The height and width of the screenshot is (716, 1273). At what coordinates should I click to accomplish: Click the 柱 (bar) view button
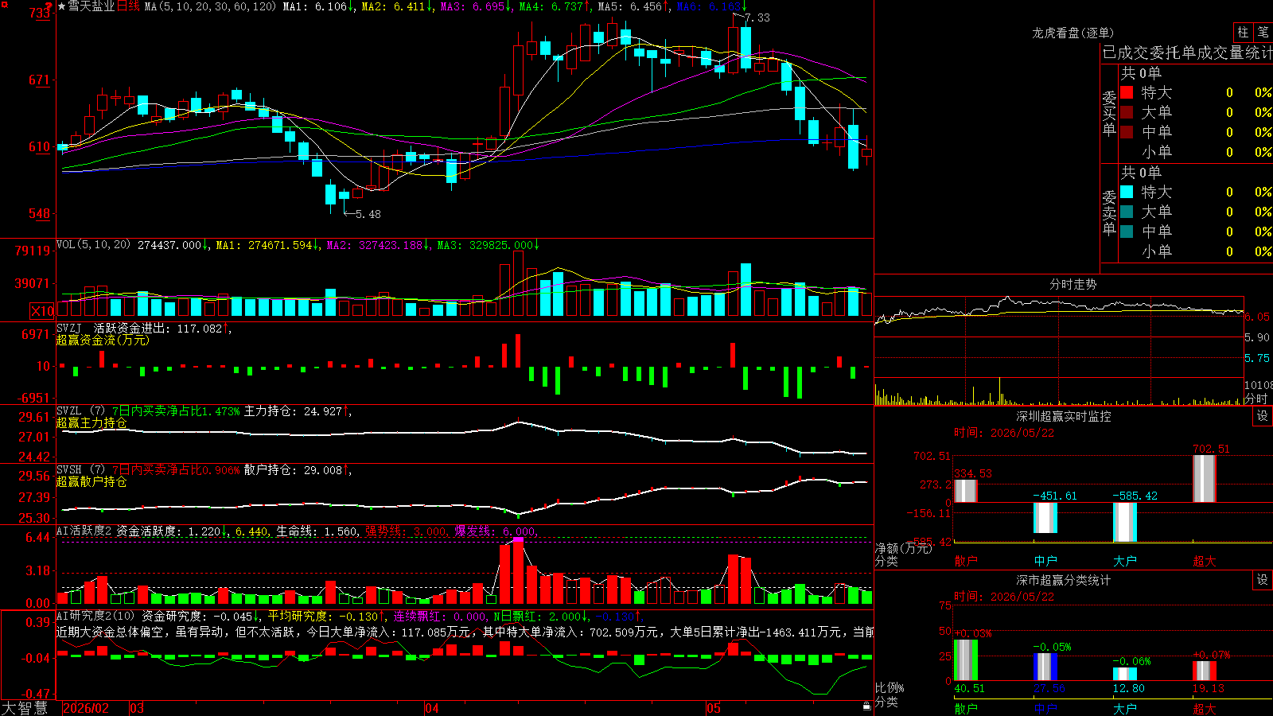click(x=1243, y=32)
